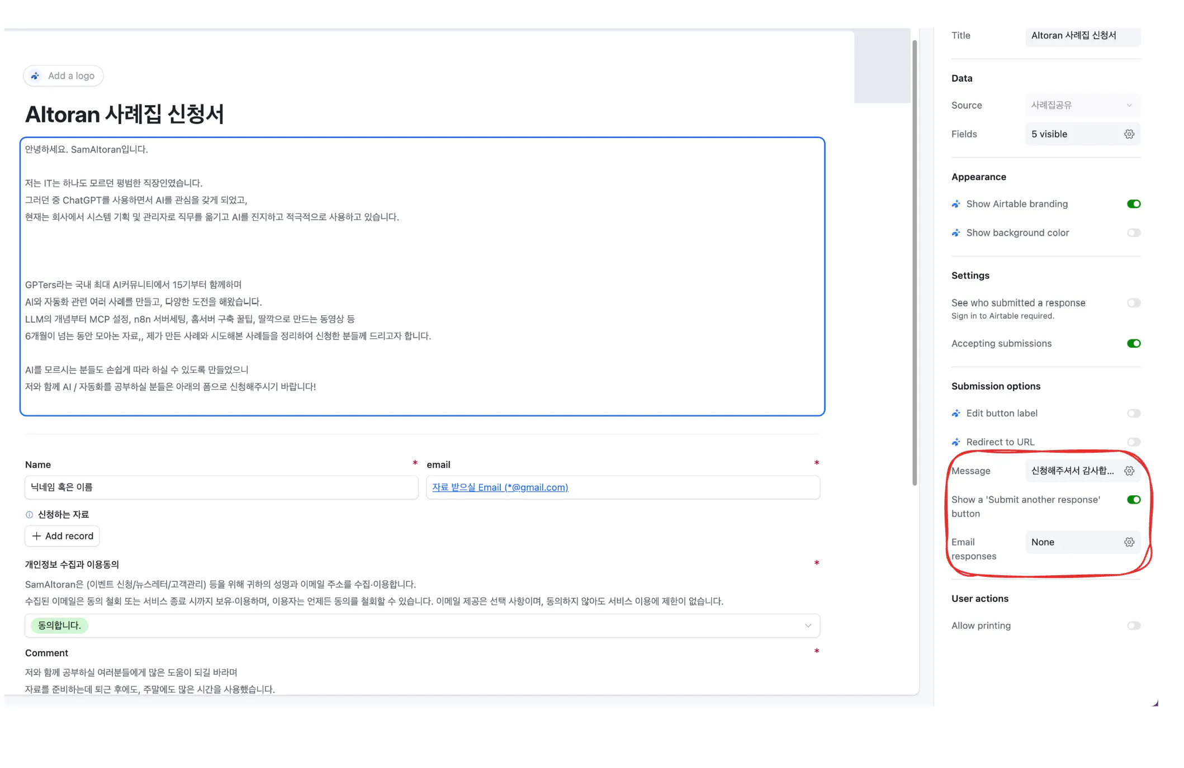Click the sparkle icon beside Edit button label

click(x=956, y=413)
